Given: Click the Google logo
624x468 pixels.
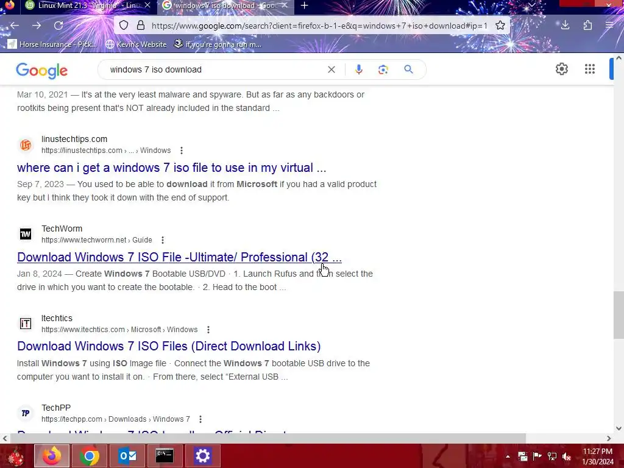Looking at the screenshot, I should [42, 71].
